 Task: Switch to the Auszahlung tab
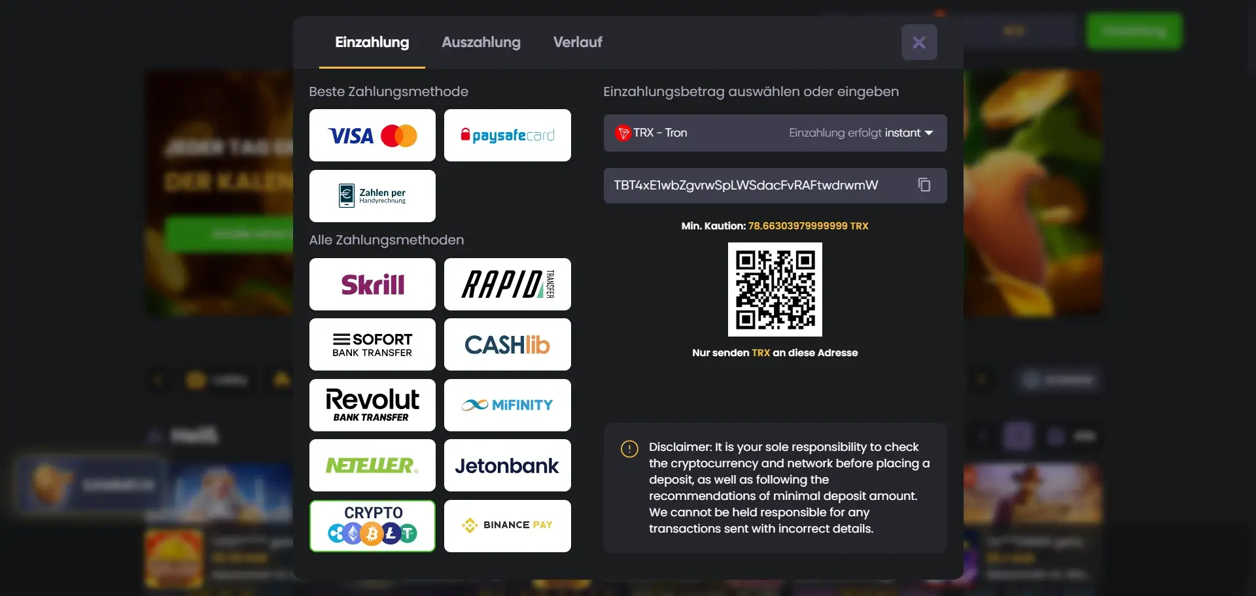click(481, 42)
